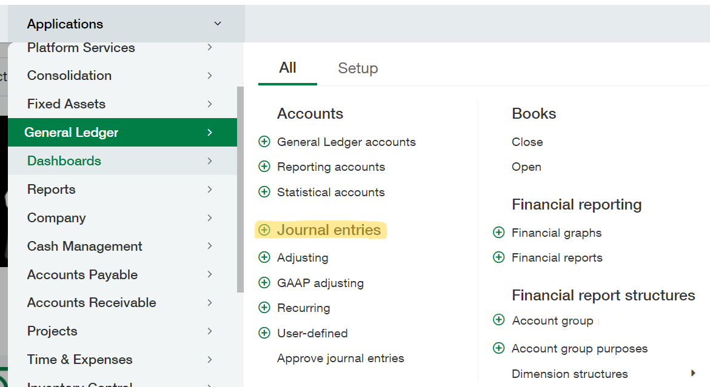Collapse the Applications dropdown chevron
Image resolution: width=710 pixels, height=387 pixels.
(217, 24)
